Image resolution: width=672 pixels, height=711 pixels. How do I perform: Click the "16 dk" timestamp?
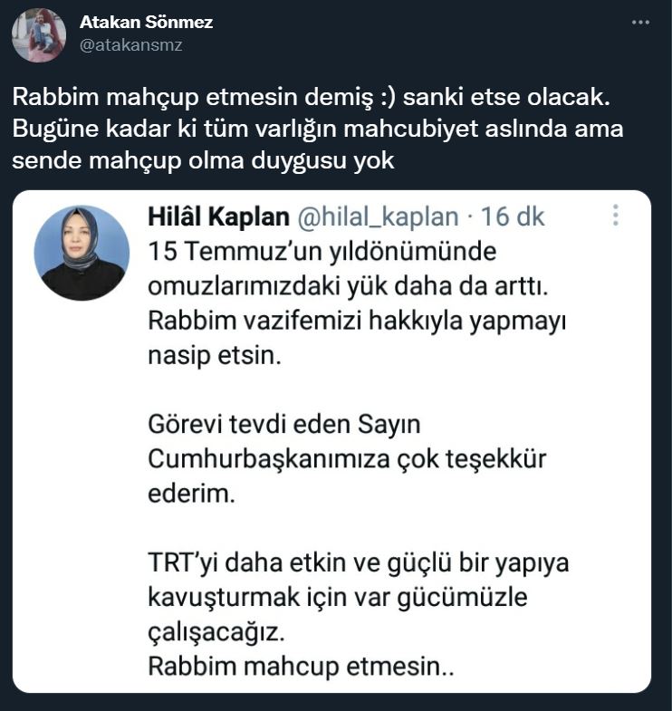tap(513, 217)
